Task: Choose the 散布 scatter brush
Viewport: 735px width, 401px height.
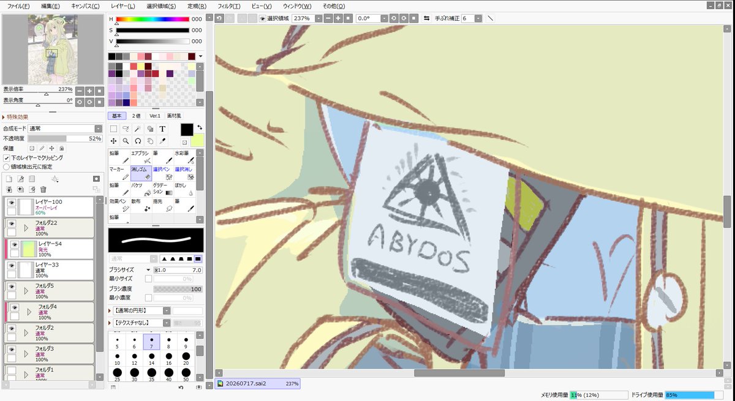Action: [x=141, y=204]
